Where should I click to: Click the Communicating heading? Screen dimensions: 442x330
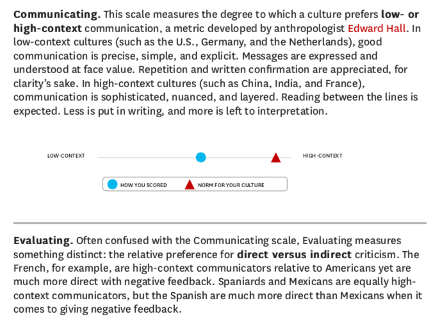[57, 14]
